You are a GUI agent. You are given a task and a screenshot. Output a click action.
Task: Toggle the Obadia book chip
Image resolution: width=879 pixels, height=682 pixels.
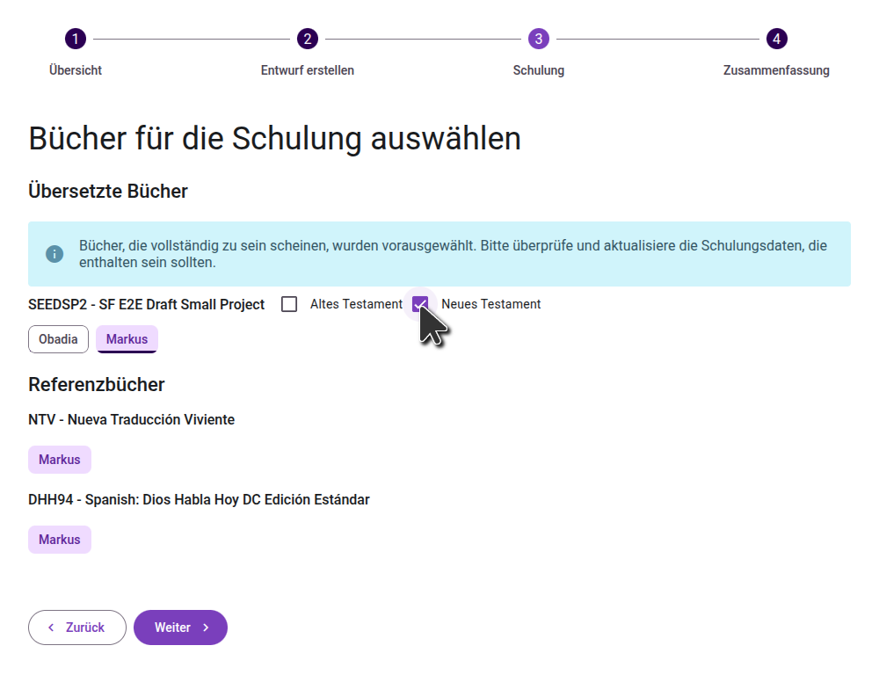58,339
